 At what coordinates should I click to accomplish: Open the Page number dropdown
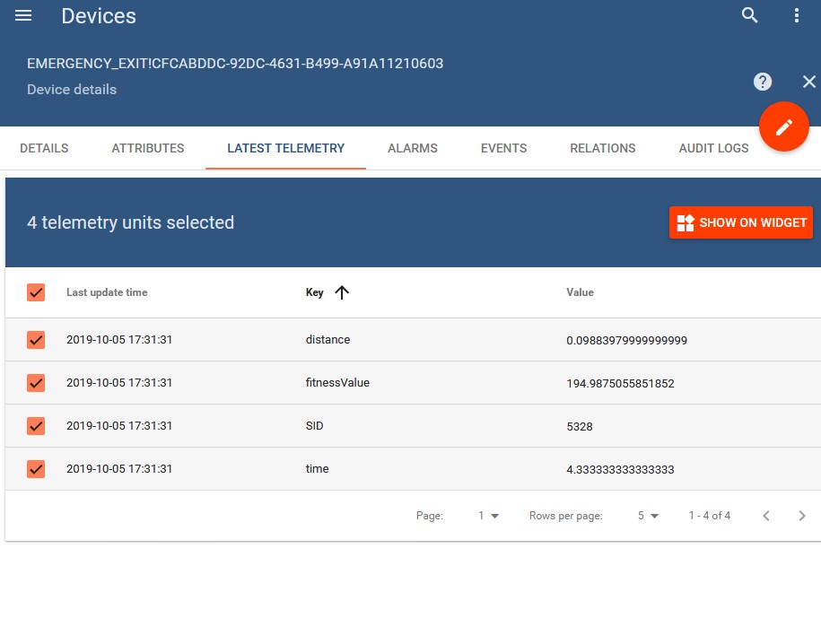tap(488, 516)
